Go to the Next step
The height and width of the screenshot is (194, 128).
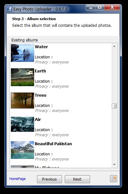(x=77, y=179)
